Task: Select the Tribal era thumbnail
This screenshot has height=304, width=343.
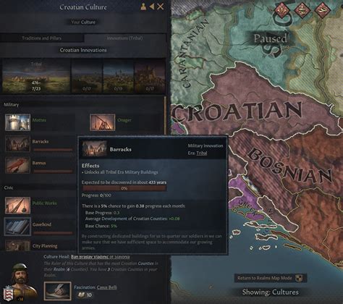Action: pyautogui.click(x=36, y=76)
